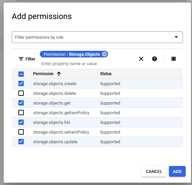This screenshot has height=185, width=192.
Task: Select the storage.objects.list permission text
Action: [x=52, y=123]
